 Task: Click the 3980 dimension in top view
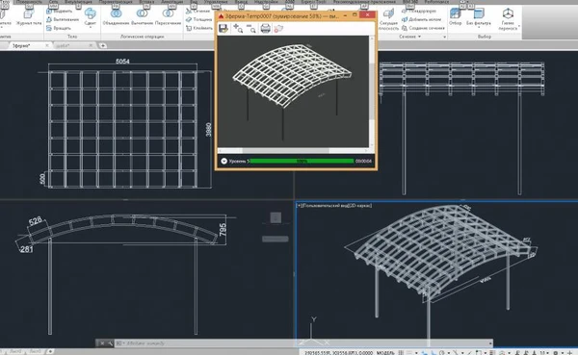click(209, 130)
